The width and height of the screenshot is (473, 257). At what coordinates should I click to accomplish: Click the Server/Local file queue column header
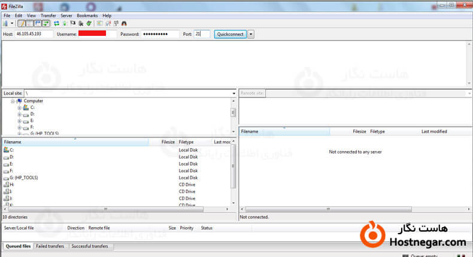click(19, 228)
